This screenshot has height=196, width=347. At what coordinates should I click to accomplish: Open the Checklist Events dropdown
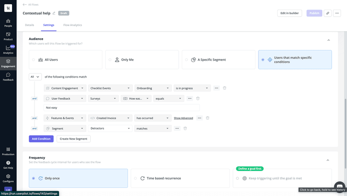[x=110, y=88]
